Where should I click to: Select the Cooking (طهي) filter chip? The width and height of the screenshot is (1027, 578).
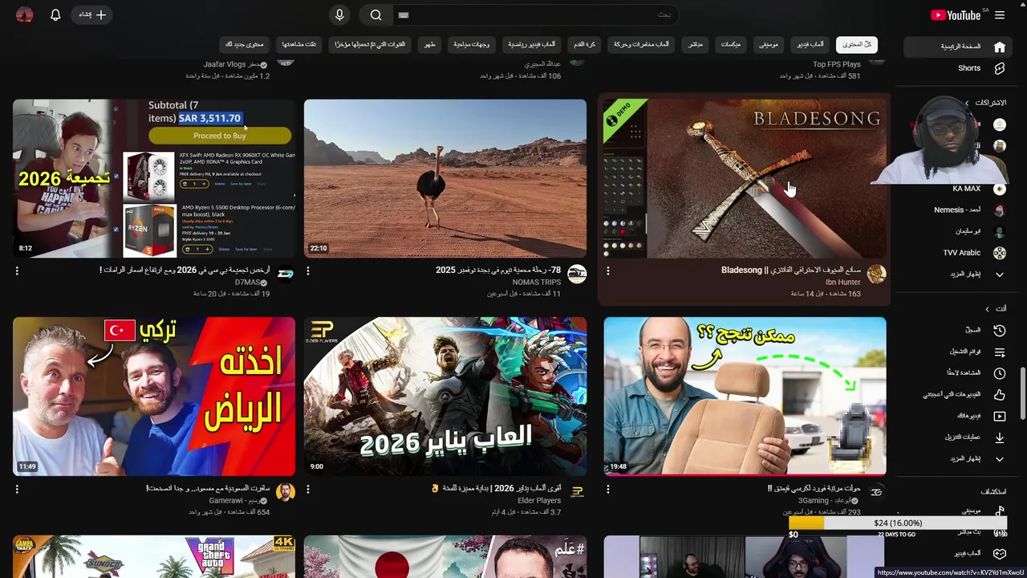click(431, 45)
